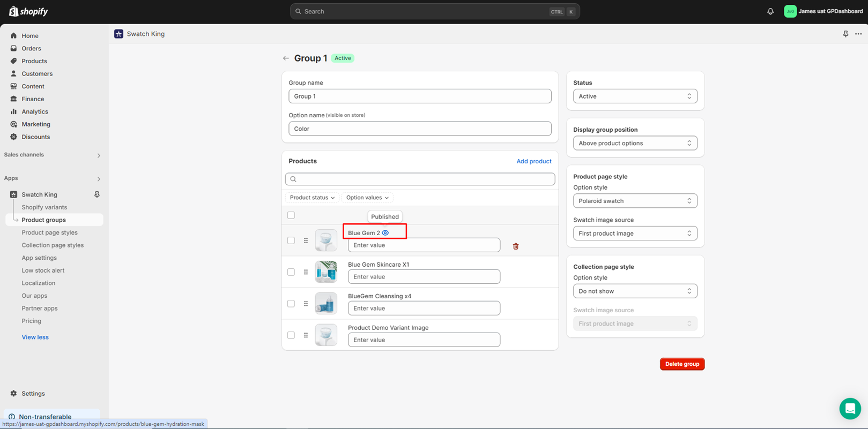Expand the Apps section chevron
868x429 pixels.
pyautogui.click(x=99, y=179)
